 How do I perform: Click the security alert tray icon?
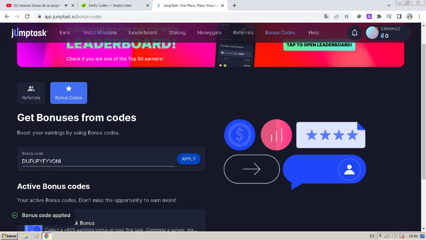tap(402, 236)
